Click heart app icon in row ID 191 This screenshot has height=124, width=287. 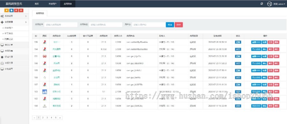click(x=45, y=56)
